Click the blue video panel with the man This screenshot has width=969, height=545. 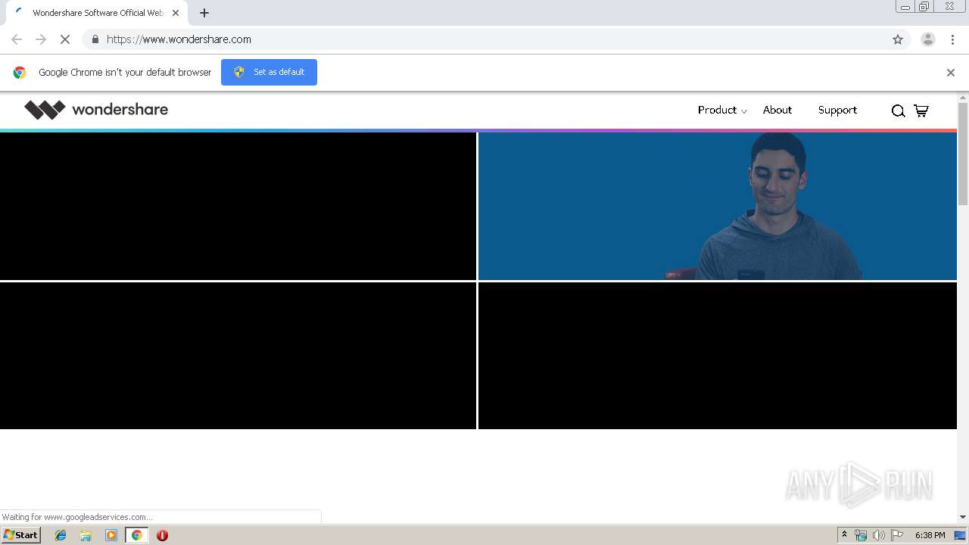718,206
